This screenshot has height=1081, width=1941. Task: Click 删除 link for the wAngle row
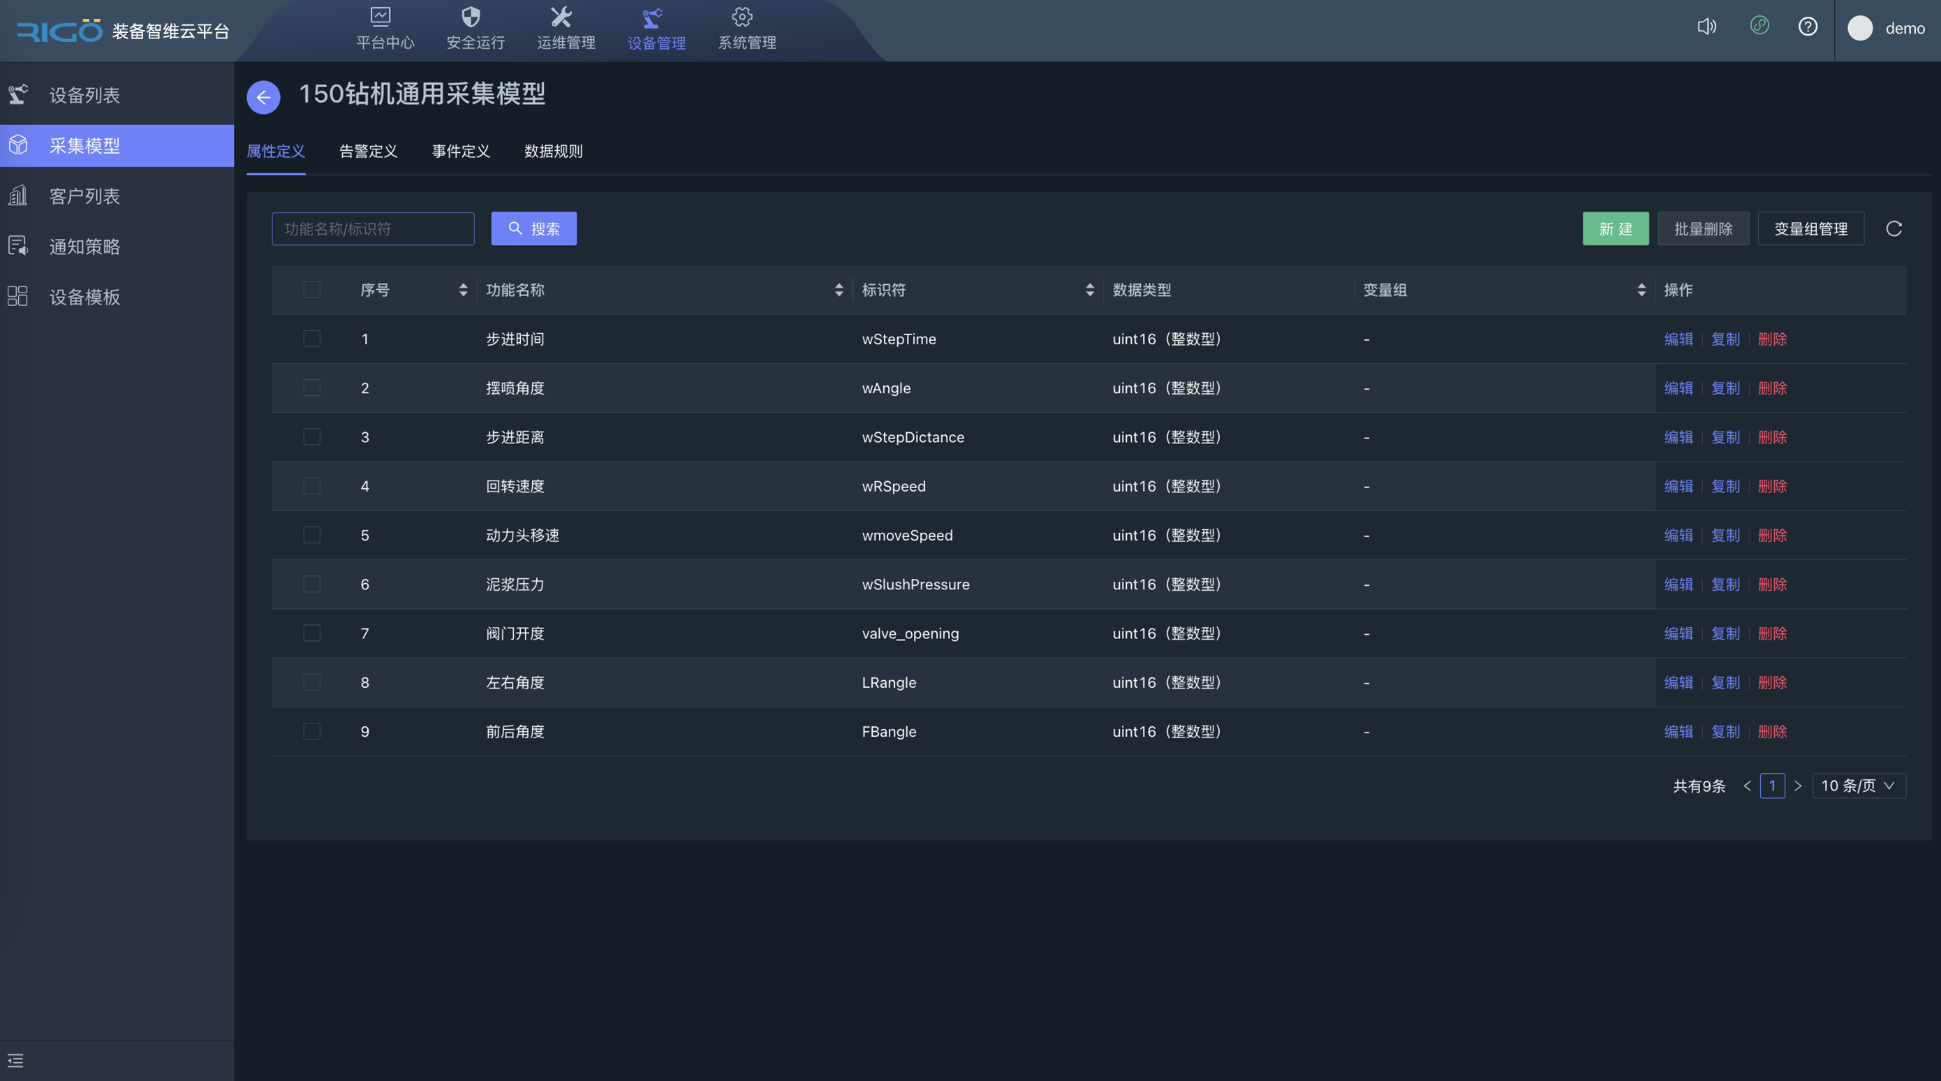[x=1771, y=388]
